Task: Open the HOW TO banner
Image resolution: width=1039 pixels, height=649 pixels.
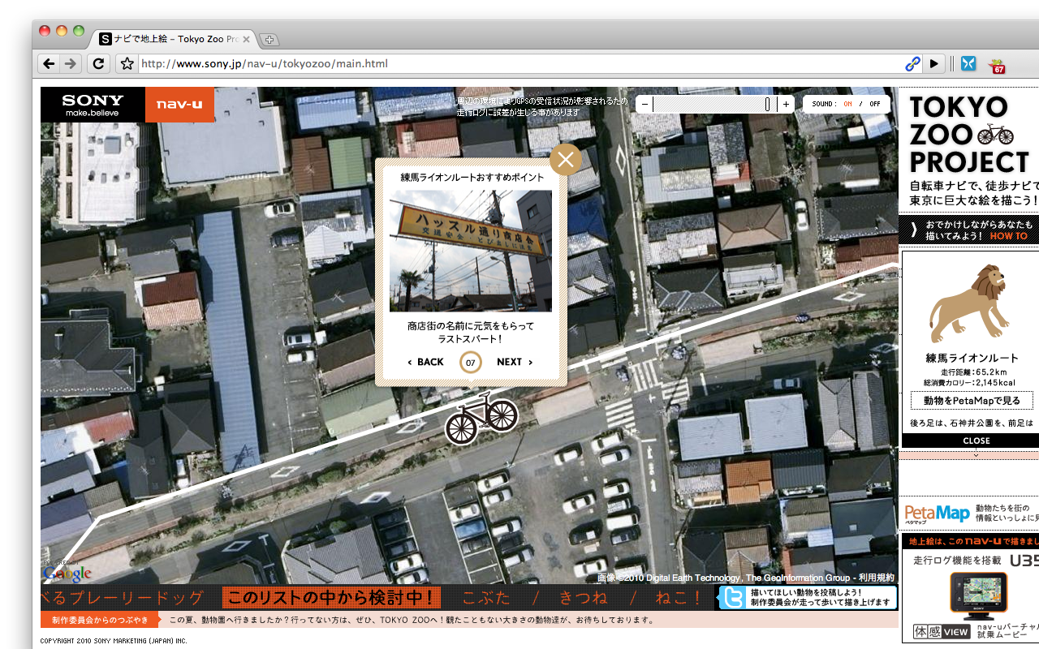Action: click(970, 230)
